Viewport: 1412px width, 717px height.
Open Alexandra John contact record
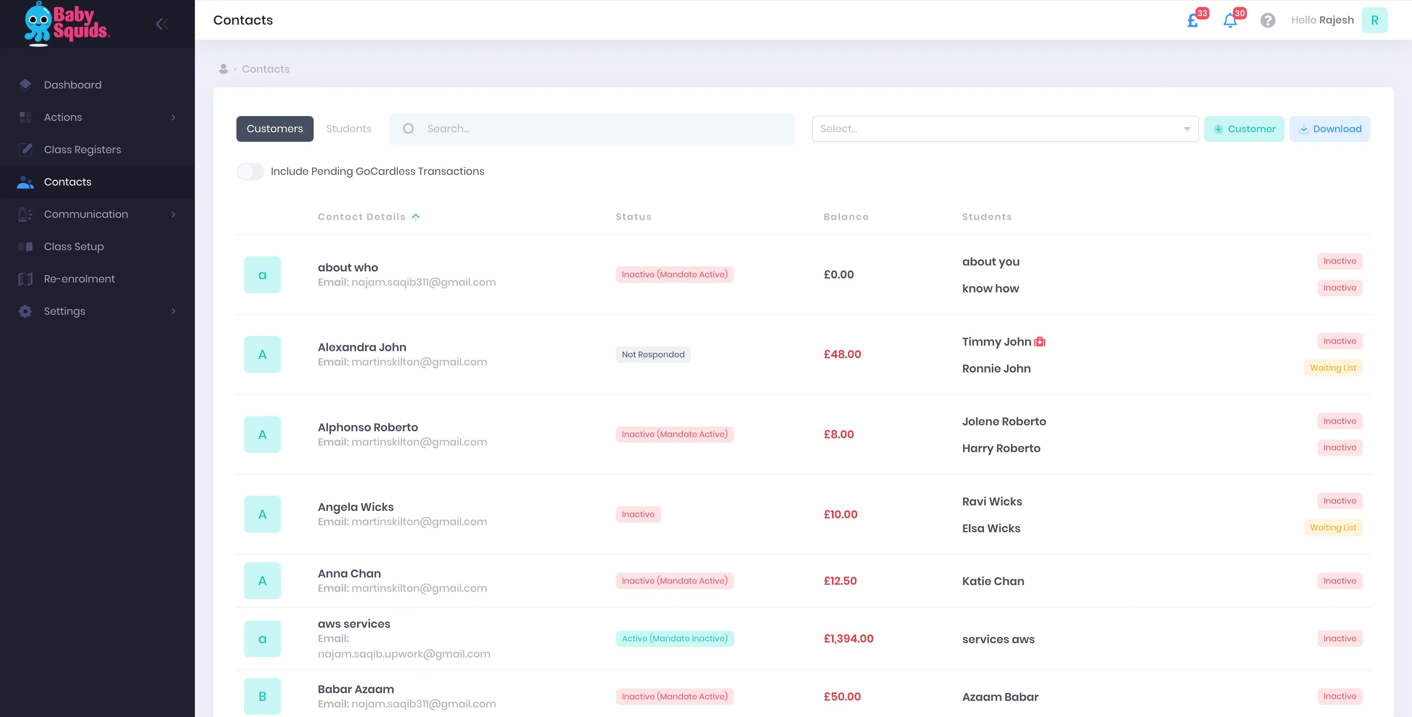point(362,347)
